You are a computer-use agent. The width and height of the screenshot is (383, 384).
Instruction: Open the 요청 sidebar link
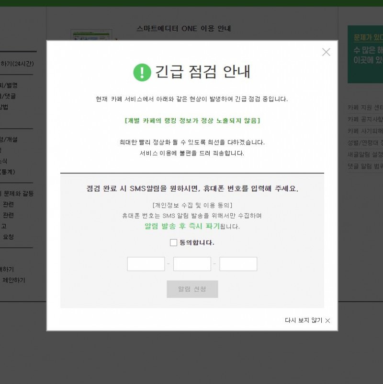click(8, 237)
